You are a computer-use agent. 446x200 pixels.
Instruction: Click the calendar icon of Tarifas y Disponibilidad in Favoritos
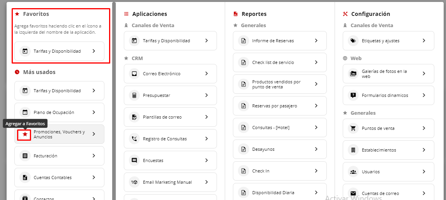[25, 51]
